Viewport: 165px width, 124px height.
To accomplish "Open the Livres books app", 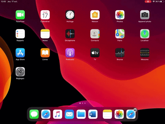I will click(45, 53).
